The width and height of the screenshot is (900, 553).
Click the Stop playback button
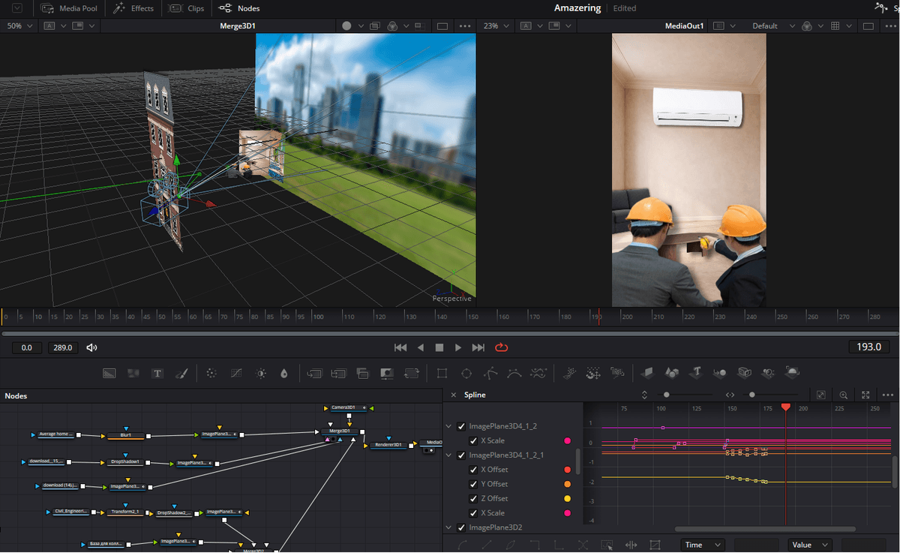[439, 347]
